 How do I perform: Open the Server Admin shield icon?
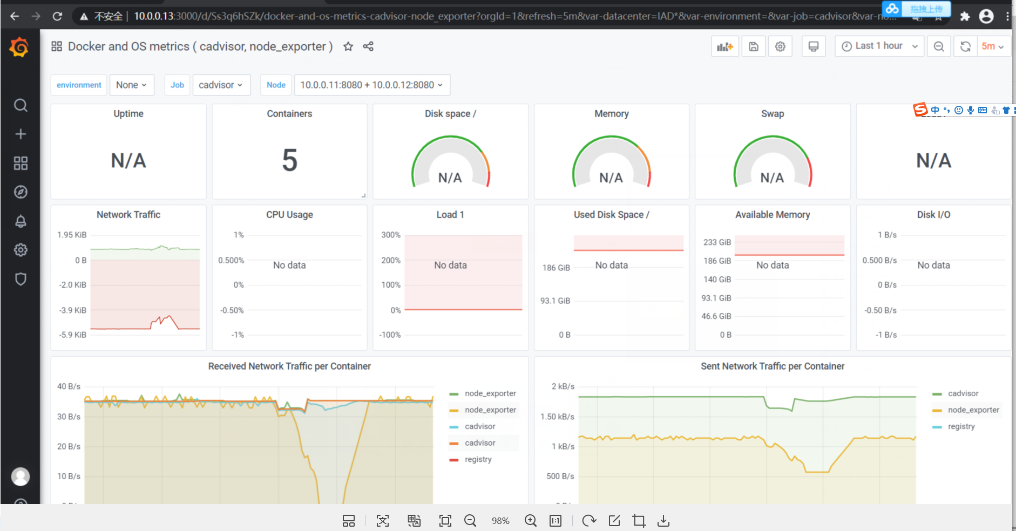(21, 279)
